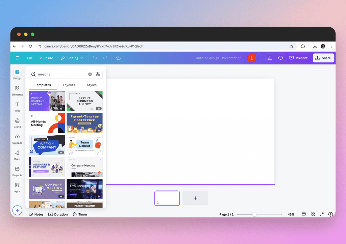Open the File menu
Viewport: 346px width, 244px height.
pos(30,58)
